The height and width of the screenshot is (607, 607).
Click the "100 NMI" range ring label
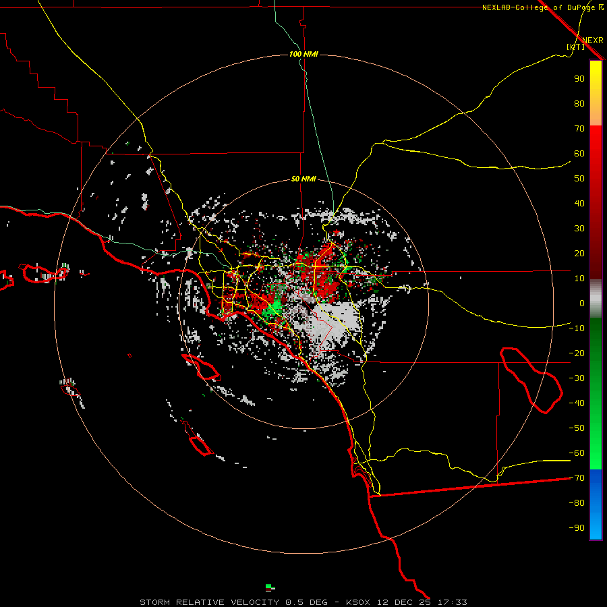(303, 54)
